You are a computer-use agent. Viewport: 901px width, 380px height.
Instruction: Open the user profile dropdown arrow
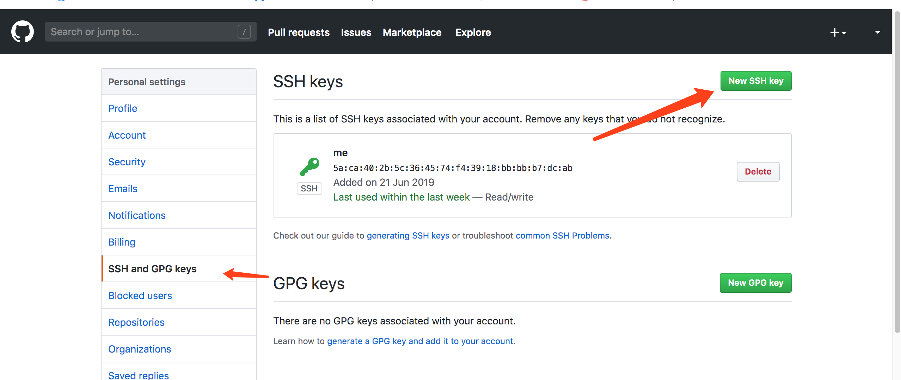click(x=877, y=32)
